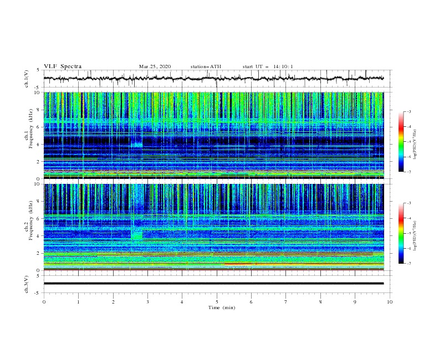This screenshot has height=339, width=439.
Task: Click the date 'Mar.25, 2020'
Action: point(155,66)
